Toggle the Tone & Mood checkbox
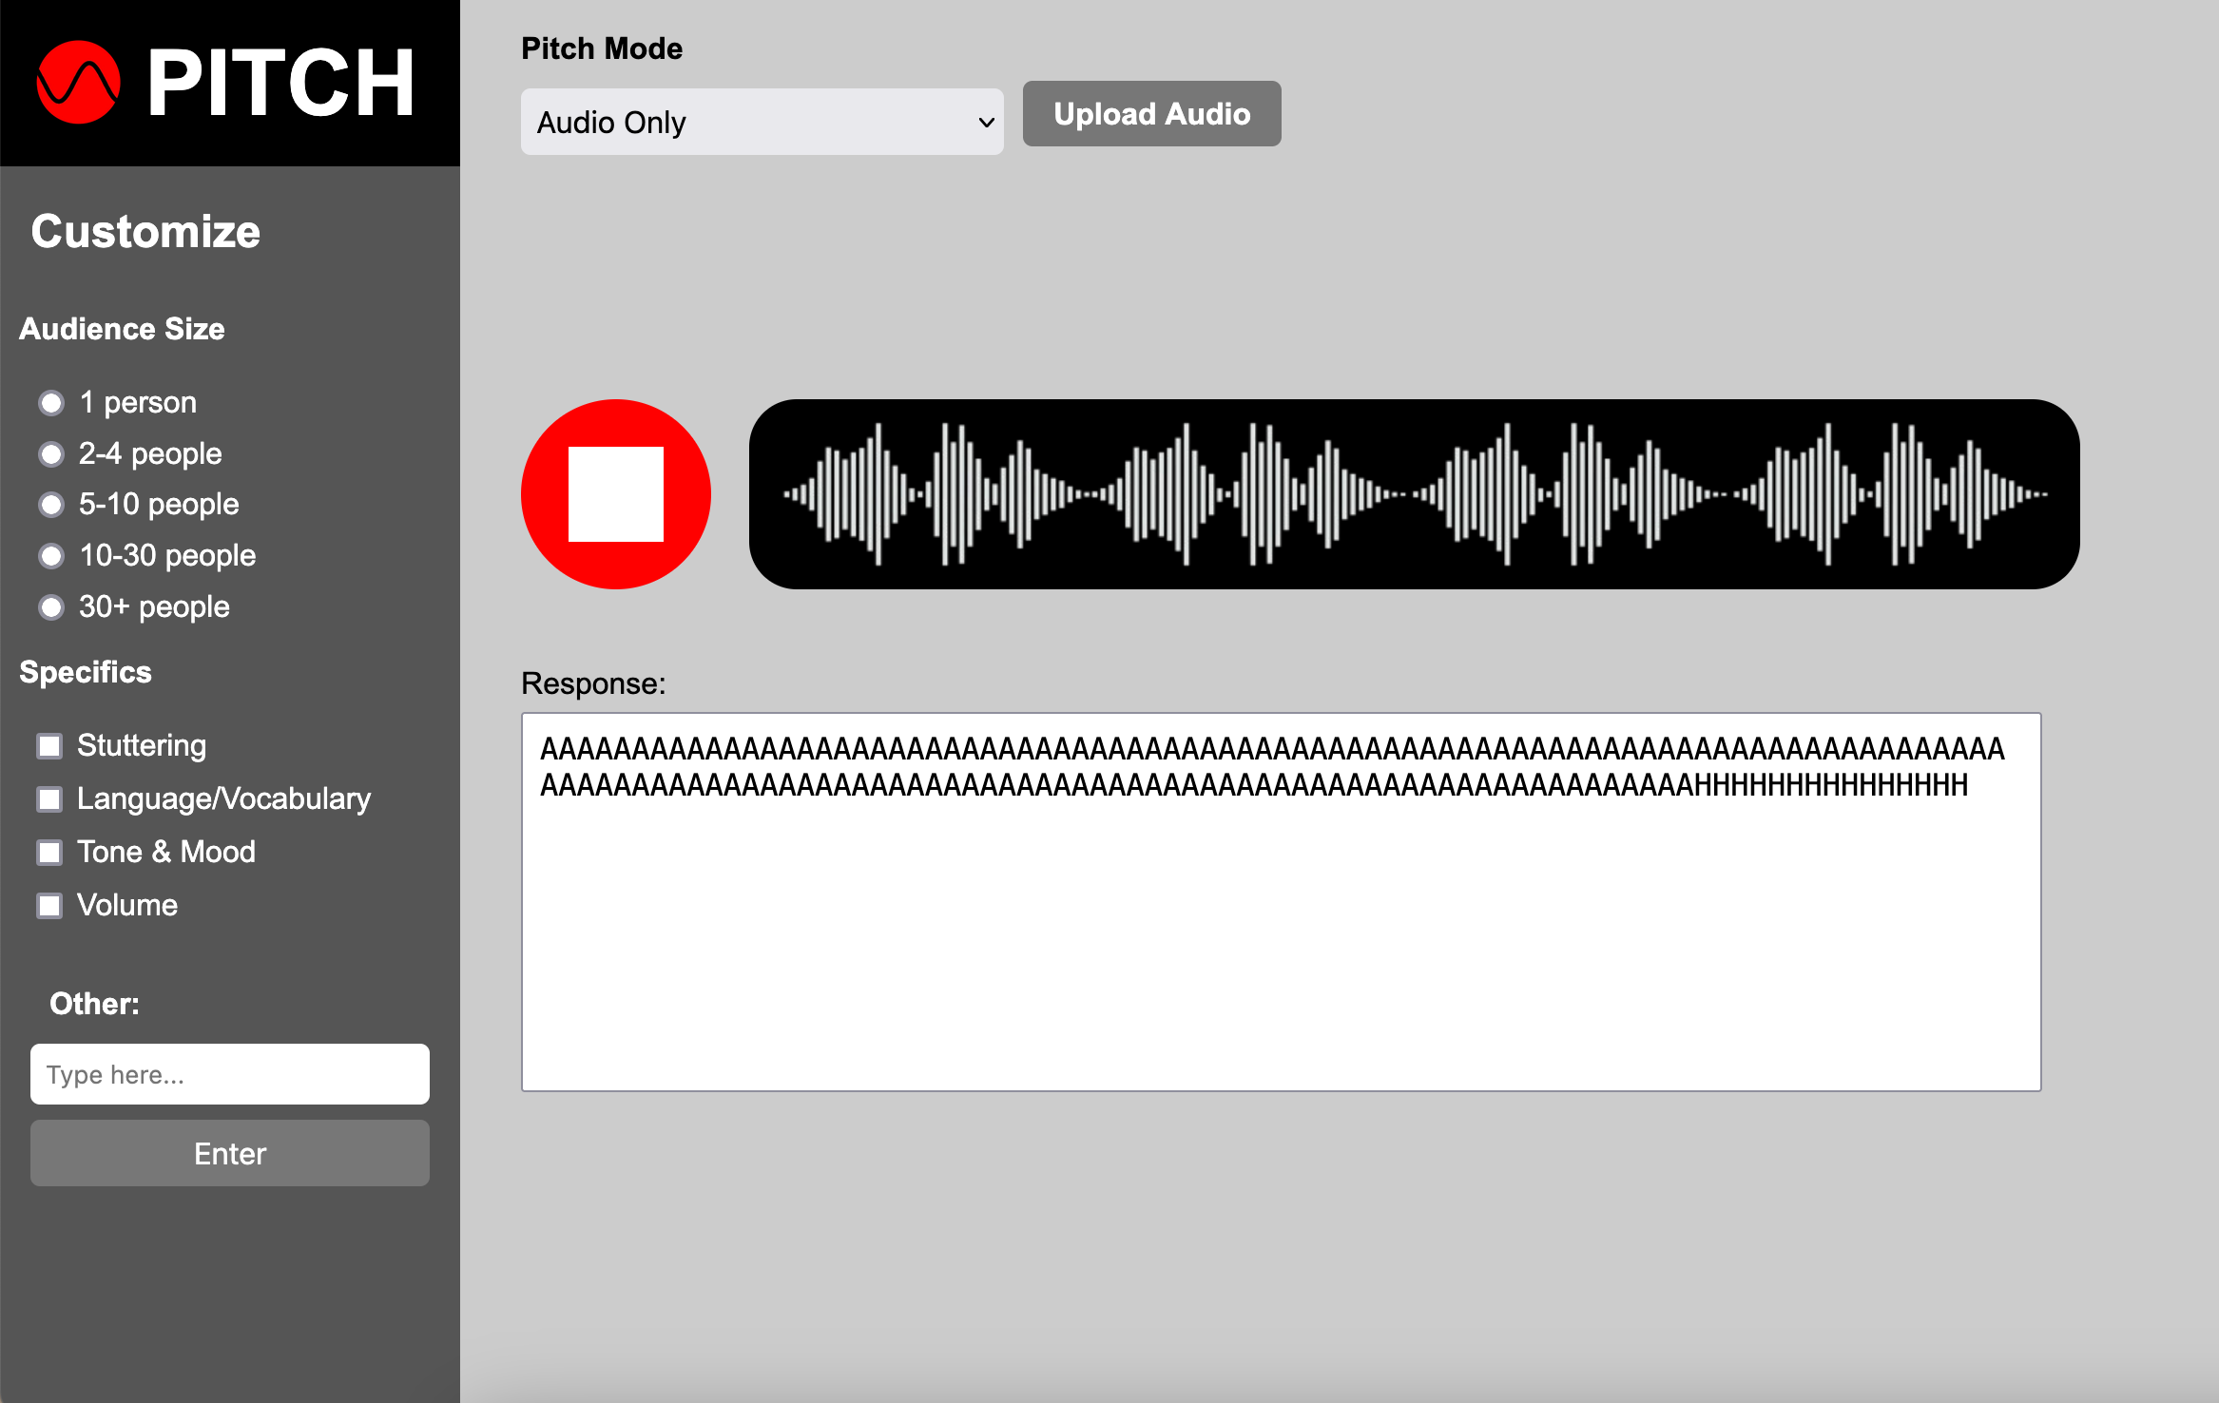The image size is (2219, 1403). 49,853
